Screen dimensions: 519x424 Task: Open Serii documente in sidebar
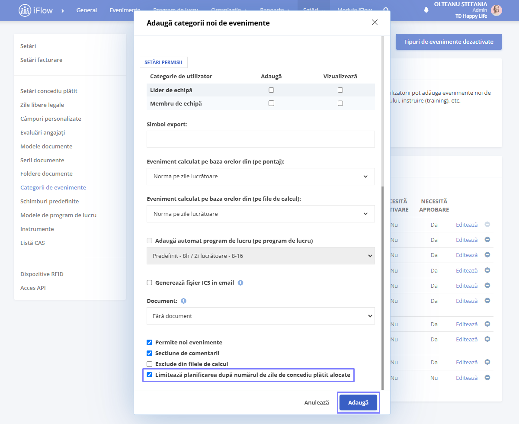click(42, 160)
